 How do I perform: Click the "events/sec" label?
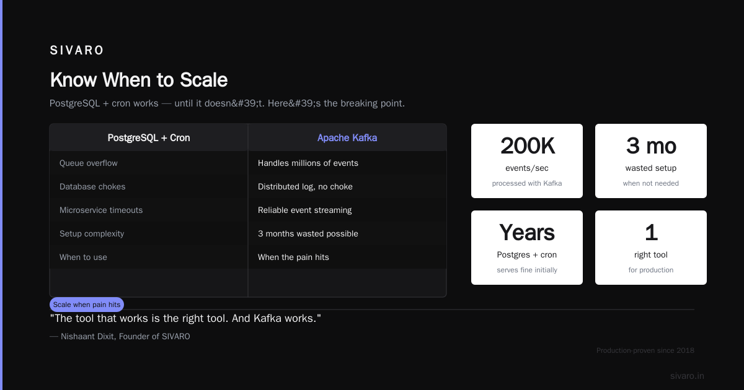pyautogui.click(x=527, y=168)
